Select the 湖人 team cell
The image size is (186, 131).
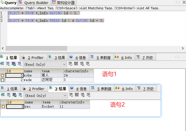coord(52,76)
